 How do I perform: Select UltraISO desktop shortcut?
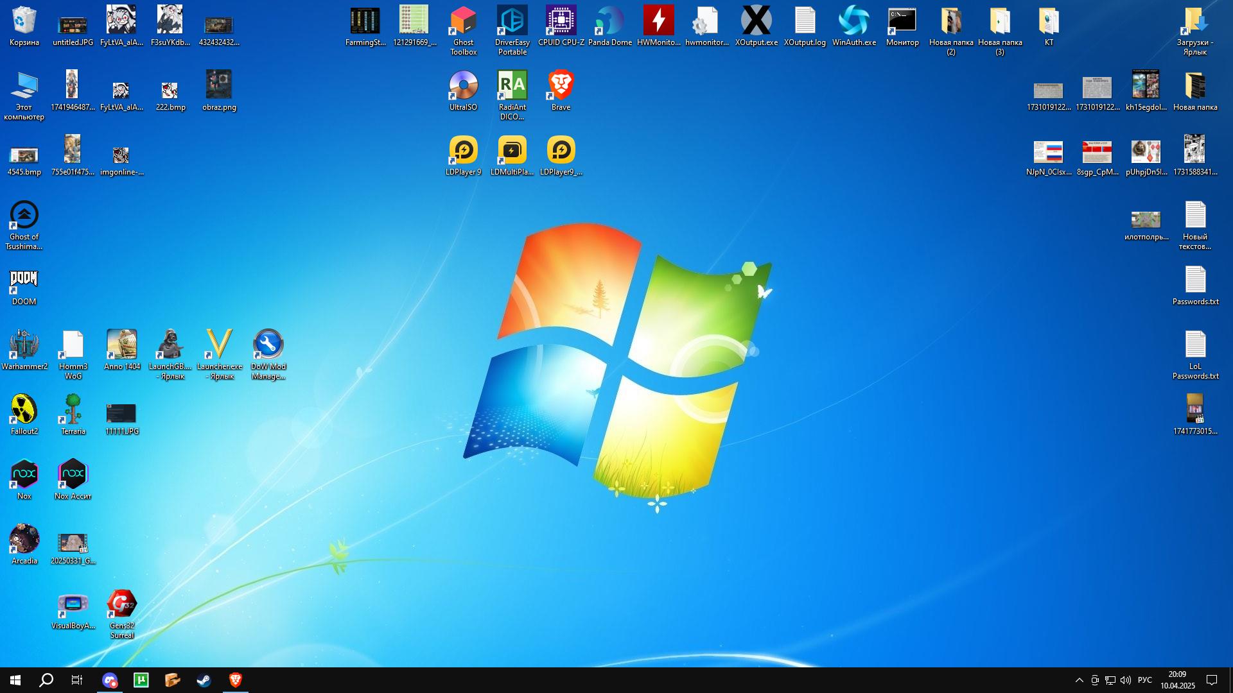(x=463, y=91)
